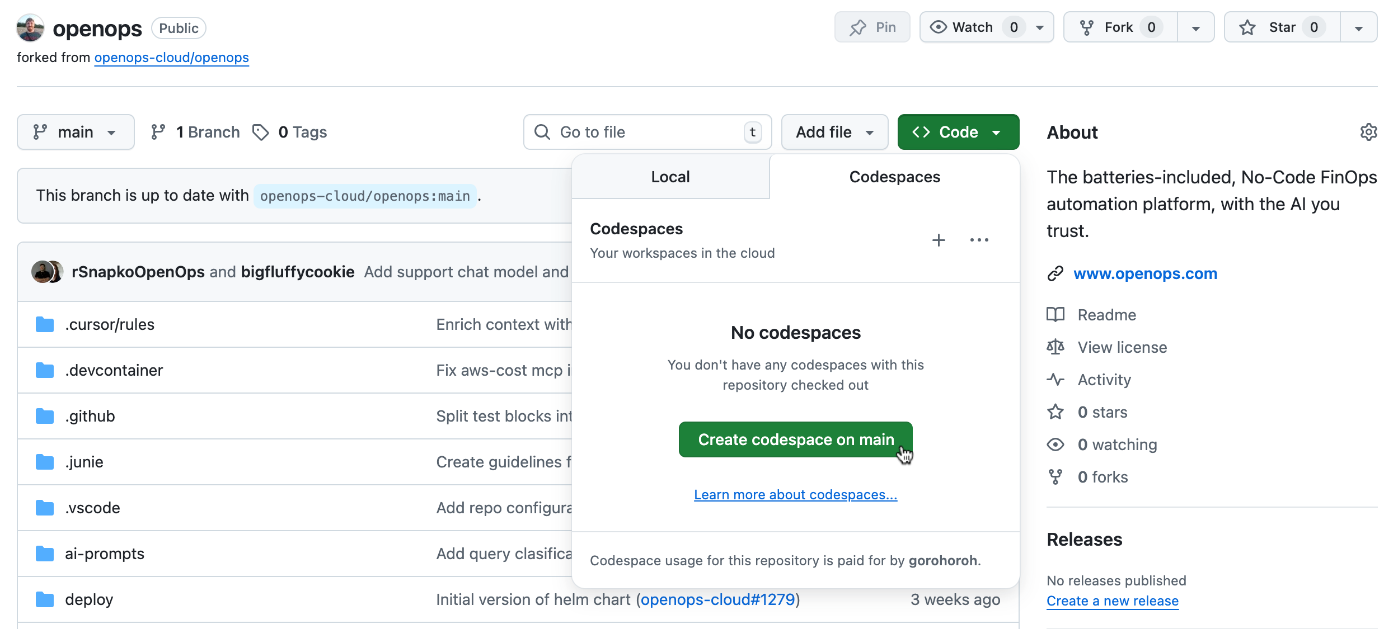Pin the openops repository
This screenshot has width=1398, height=629.
(871, 26)
